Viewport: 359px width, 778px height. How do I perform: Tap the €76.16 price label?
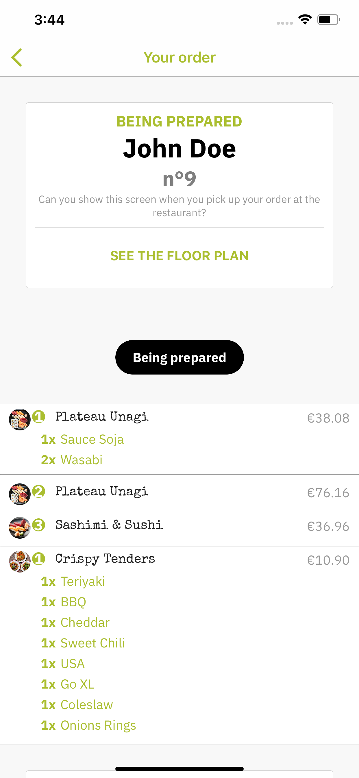328,493
